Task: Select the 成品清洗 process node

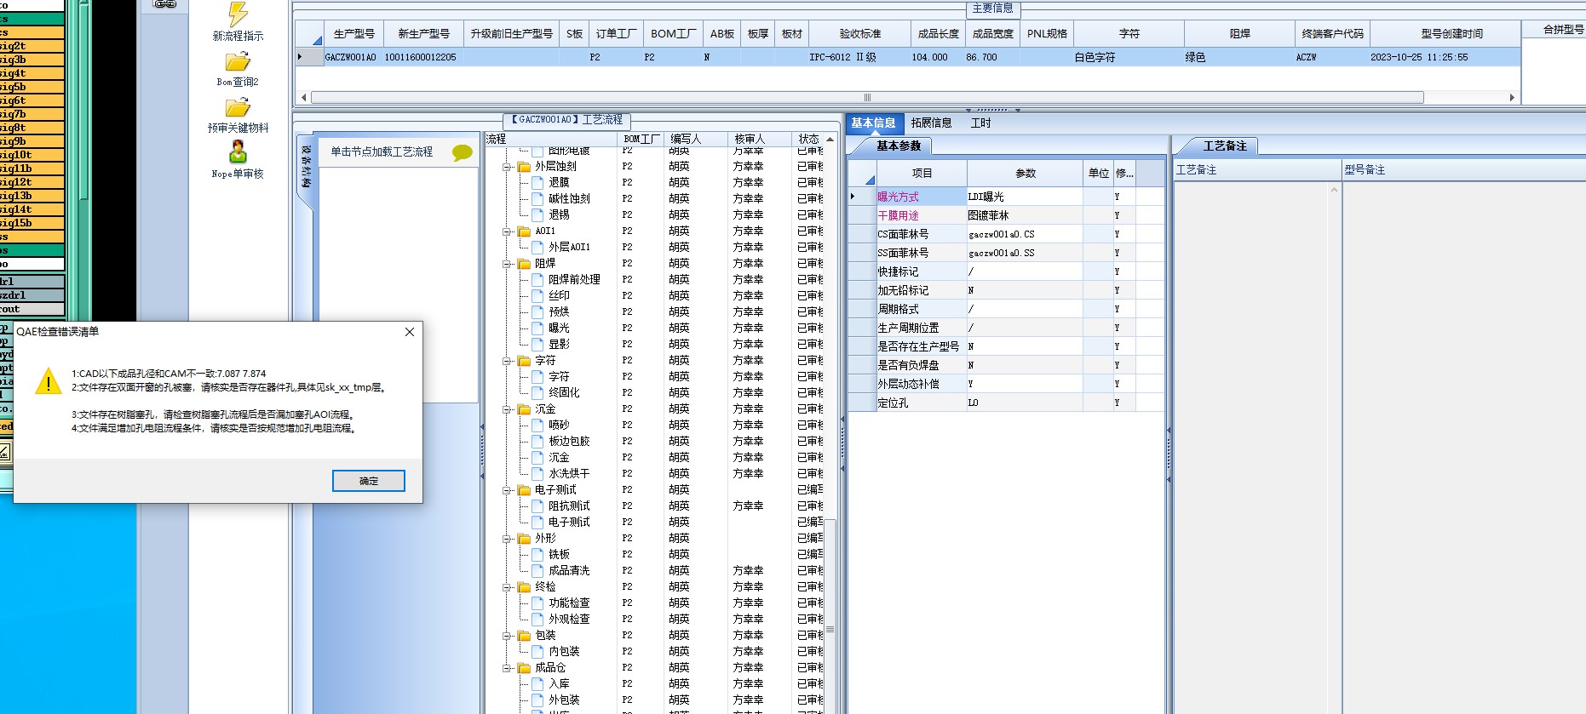Action: [x=569, y=570]
